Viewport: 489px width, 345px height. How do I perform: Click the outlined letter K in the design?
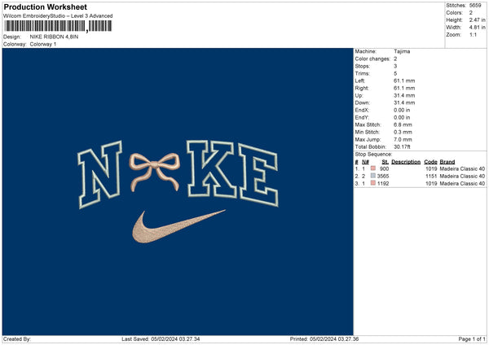click(x=212, y=169)
